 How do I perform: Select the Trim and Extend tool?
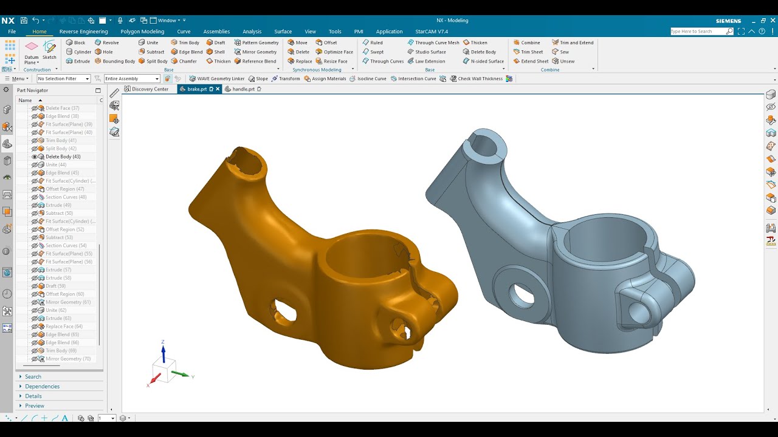573,43
